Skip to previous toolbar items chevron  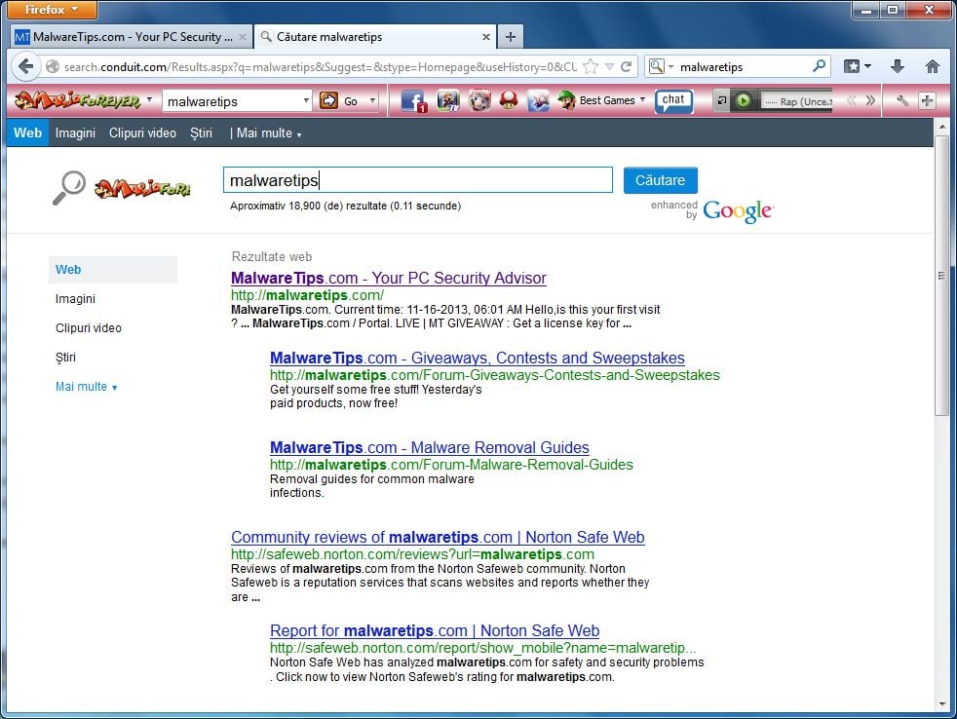coord(852,100)
